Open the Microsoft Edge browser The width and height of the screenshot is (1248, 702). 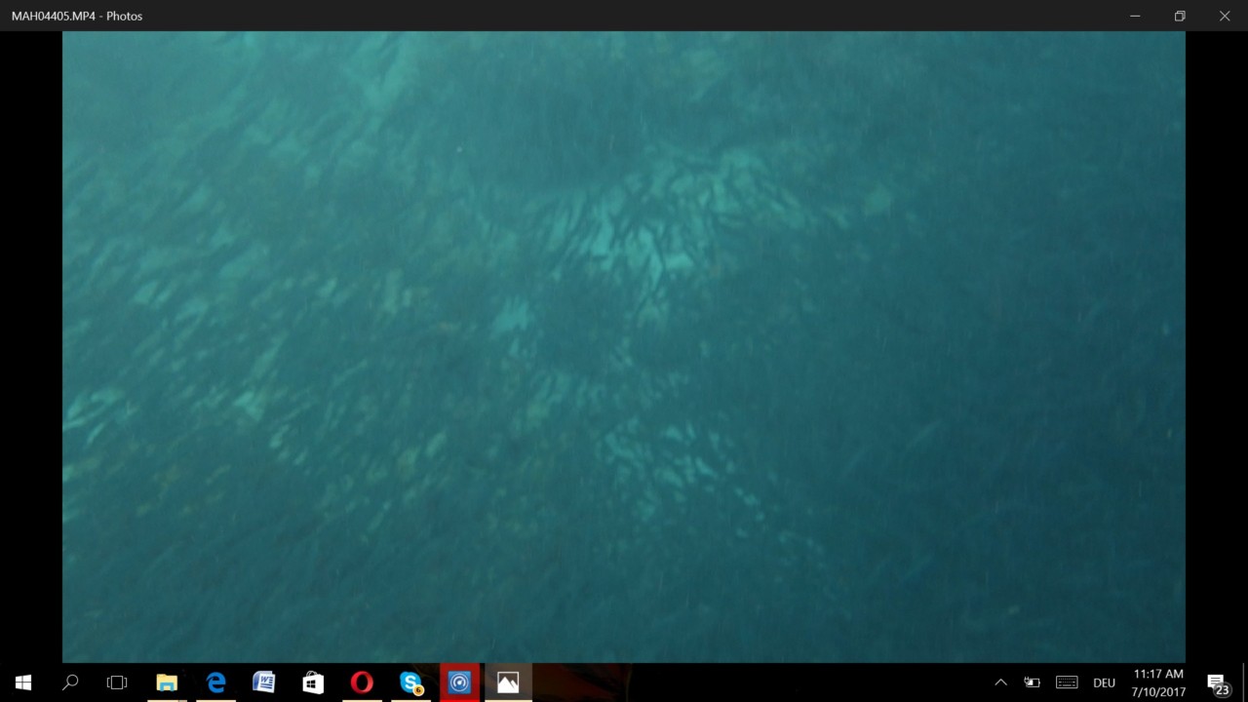215,682
